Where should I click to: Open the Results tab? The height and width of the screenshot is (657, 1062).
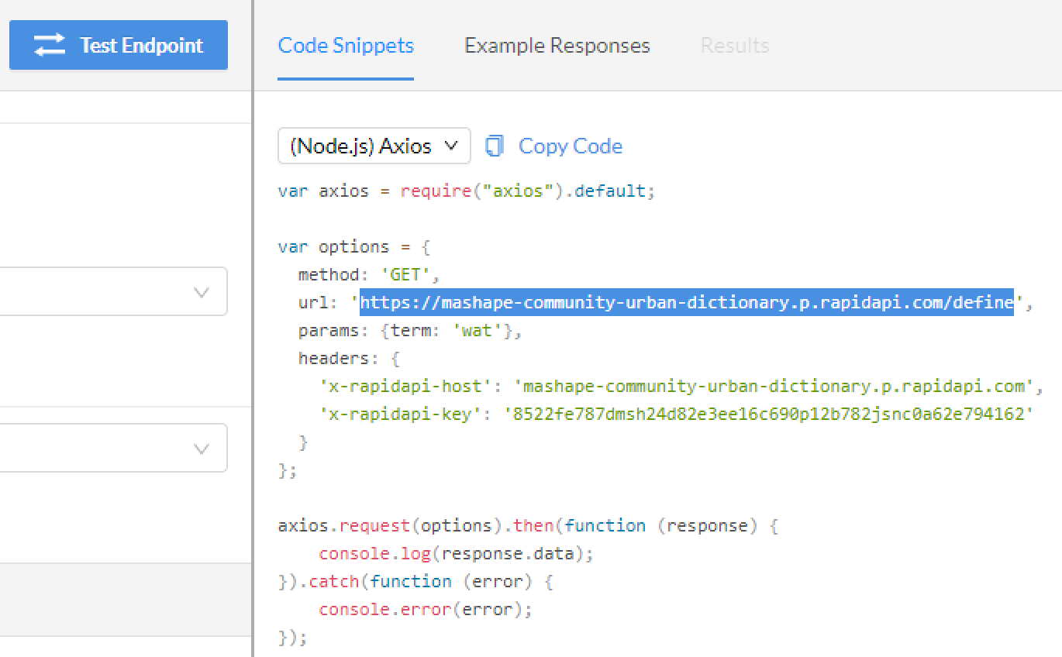click(x=733, y=45)
